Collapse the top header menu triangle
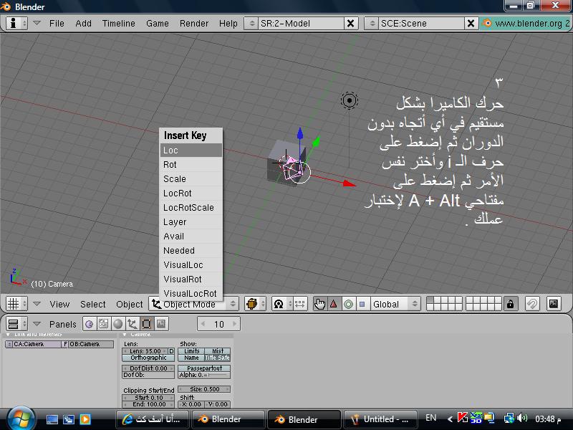Viewport: 573px width, 430px height. pos(37,23)
